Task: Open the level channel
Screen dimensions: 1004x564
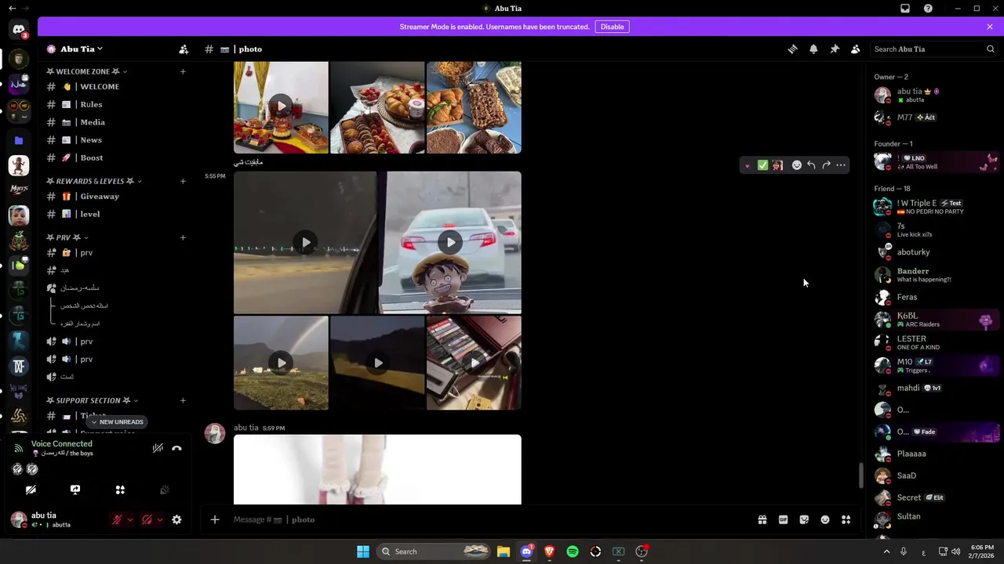Action: pos(116,214)
